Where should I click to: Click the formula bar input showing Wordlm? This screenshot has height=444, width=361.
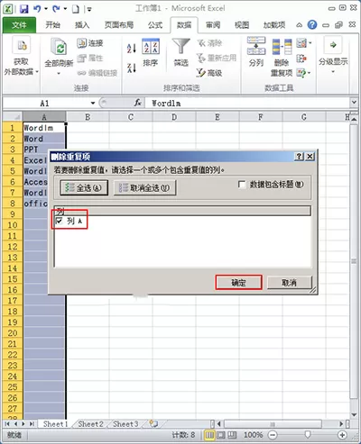click(x=247, y=103)
